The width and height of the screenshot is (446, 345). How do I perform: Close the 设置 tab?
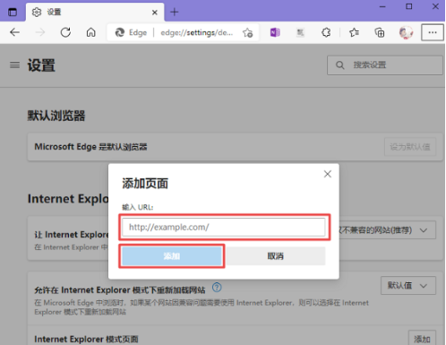tap(155, 13)
